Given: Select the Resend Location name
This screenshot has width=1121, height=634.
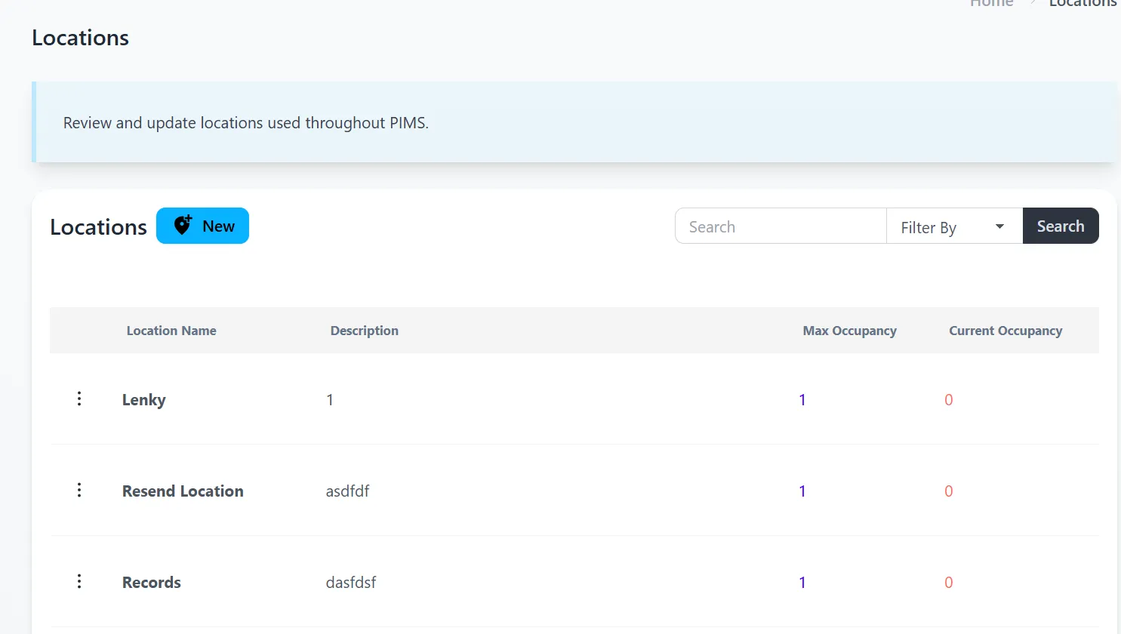Looking at the screenshot, I should click(183, 491).
